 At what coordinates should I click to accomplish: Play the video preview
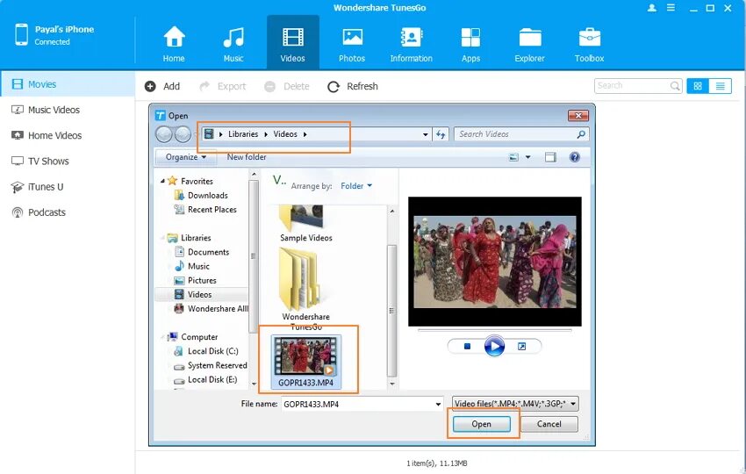(494, 347)
